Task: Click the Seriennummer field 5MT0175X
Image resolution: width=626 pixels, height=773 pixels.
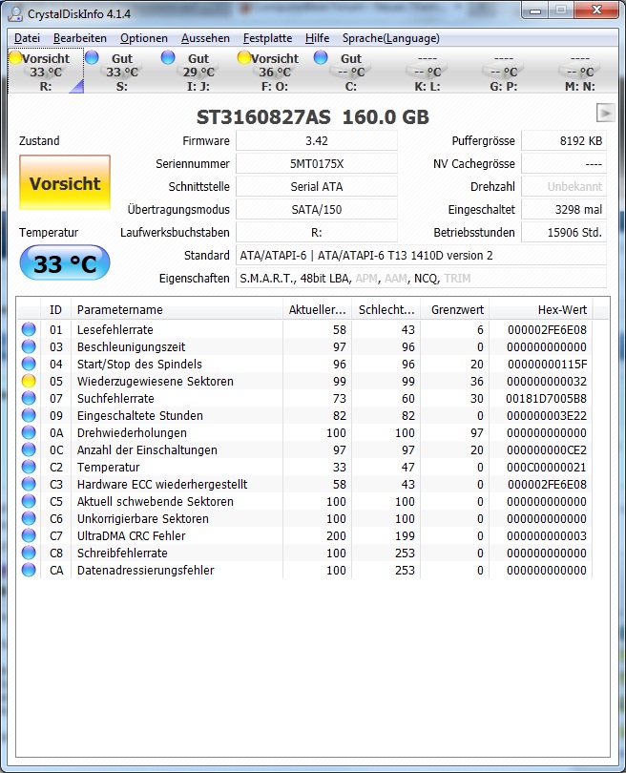Action: 317,164
